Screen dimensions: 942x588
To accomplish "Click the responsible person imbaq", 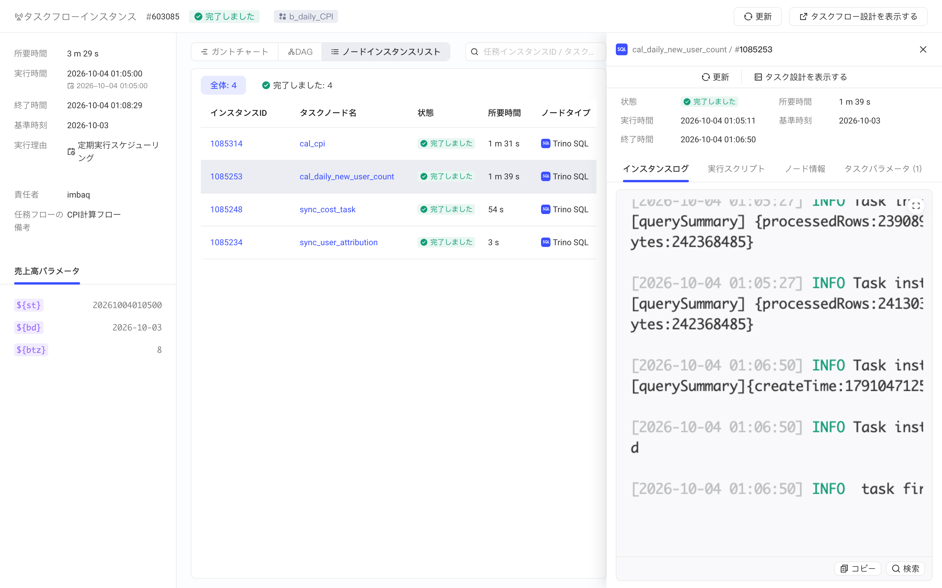I will (78, 195).
